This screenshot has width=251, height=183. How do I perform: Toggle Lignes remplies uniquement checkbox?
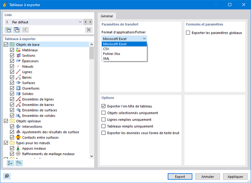pyautogui.click(x=104, y=119)
